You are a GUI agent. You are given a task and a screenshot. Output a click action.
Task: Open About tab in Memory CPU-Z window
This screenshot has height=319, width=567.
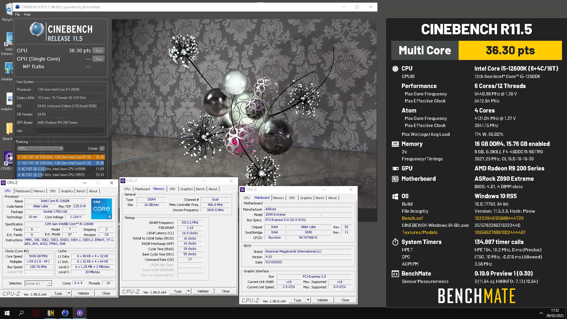pyautogui.click(x=213, y=189)
